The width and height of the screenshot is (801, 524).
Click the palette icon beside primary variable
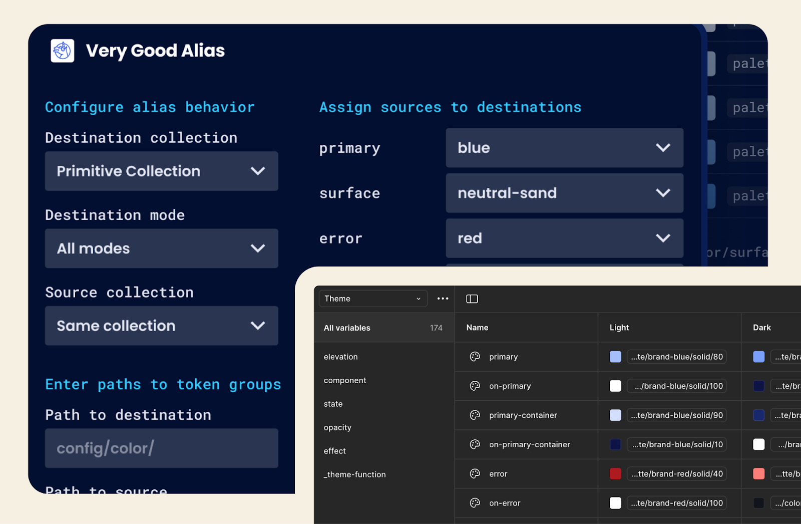[475, 357]
